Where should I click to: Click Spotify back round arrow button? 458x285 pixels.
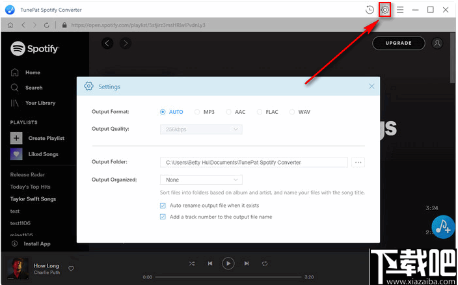tap(107, 44)
